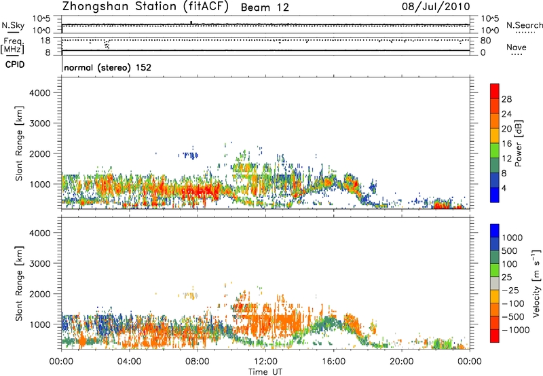543x376 pixels.
Task: Pick the blue swatch above 1000 m/s
Action: 495,231
